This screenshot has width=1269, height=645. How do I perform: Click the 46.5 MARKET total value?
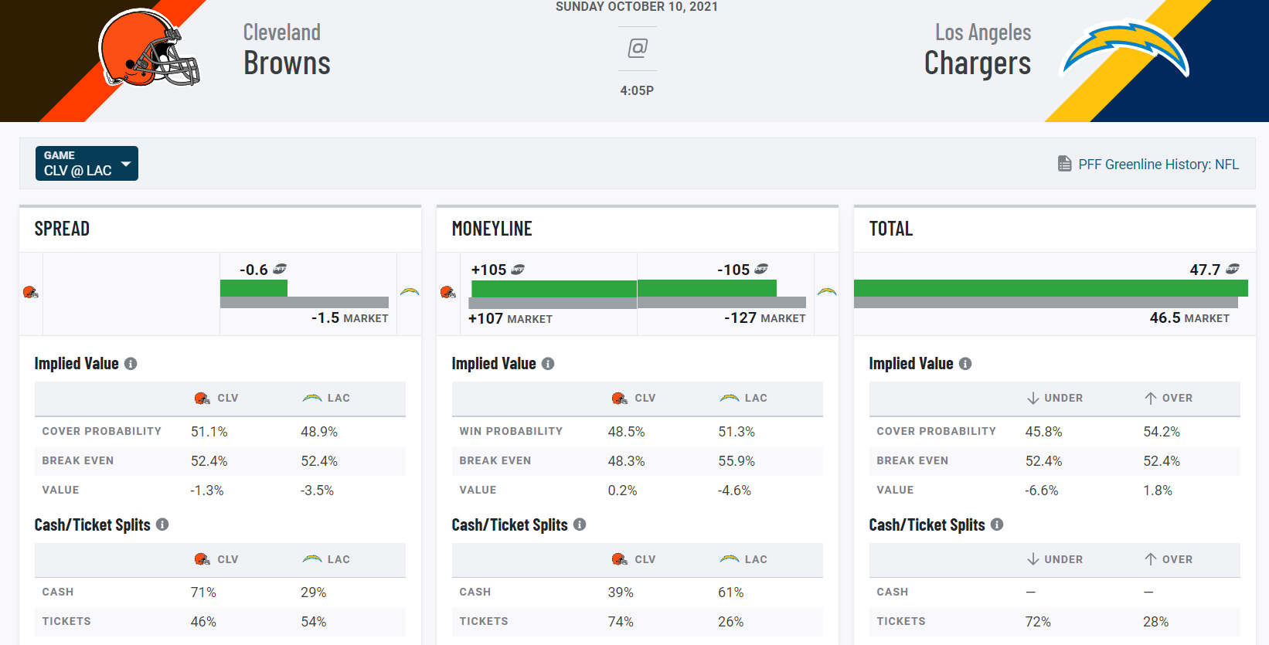[x=1189, y=318]
